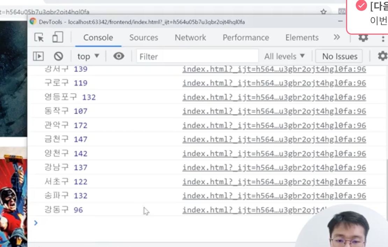Open console settings gear beside No Issues
This screenshot has width=388, height=247.
click(382, 56)
